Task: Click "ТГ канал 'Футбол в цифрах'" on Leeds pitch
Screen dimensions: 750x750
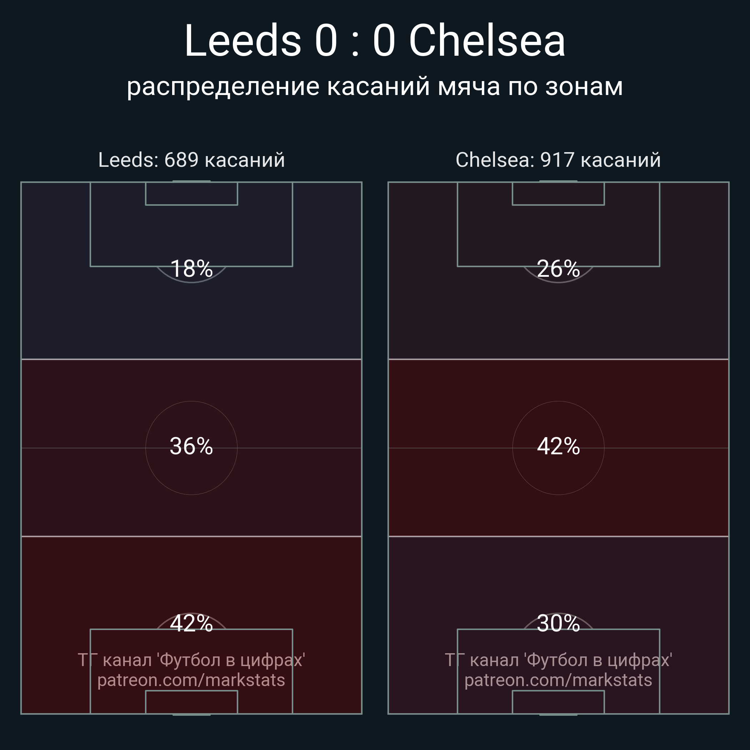Action: pyautogui.click(x=191, y=660)
